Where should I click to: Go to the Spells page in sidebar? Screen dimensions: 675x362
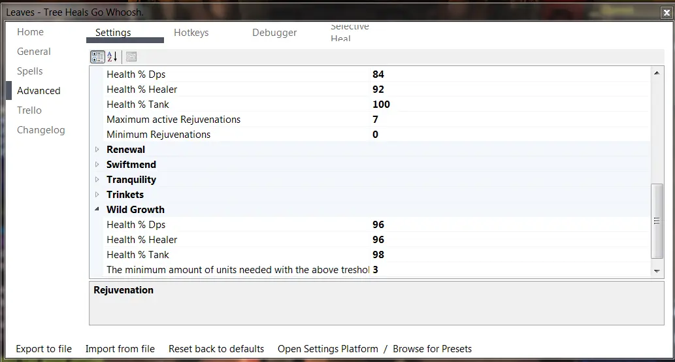click(x=30, y=71)
